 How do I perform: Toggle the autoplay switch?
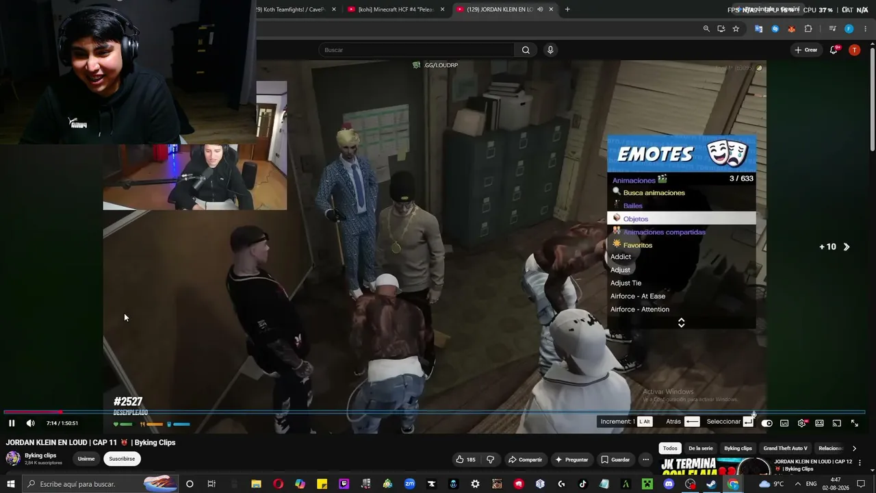766,423
